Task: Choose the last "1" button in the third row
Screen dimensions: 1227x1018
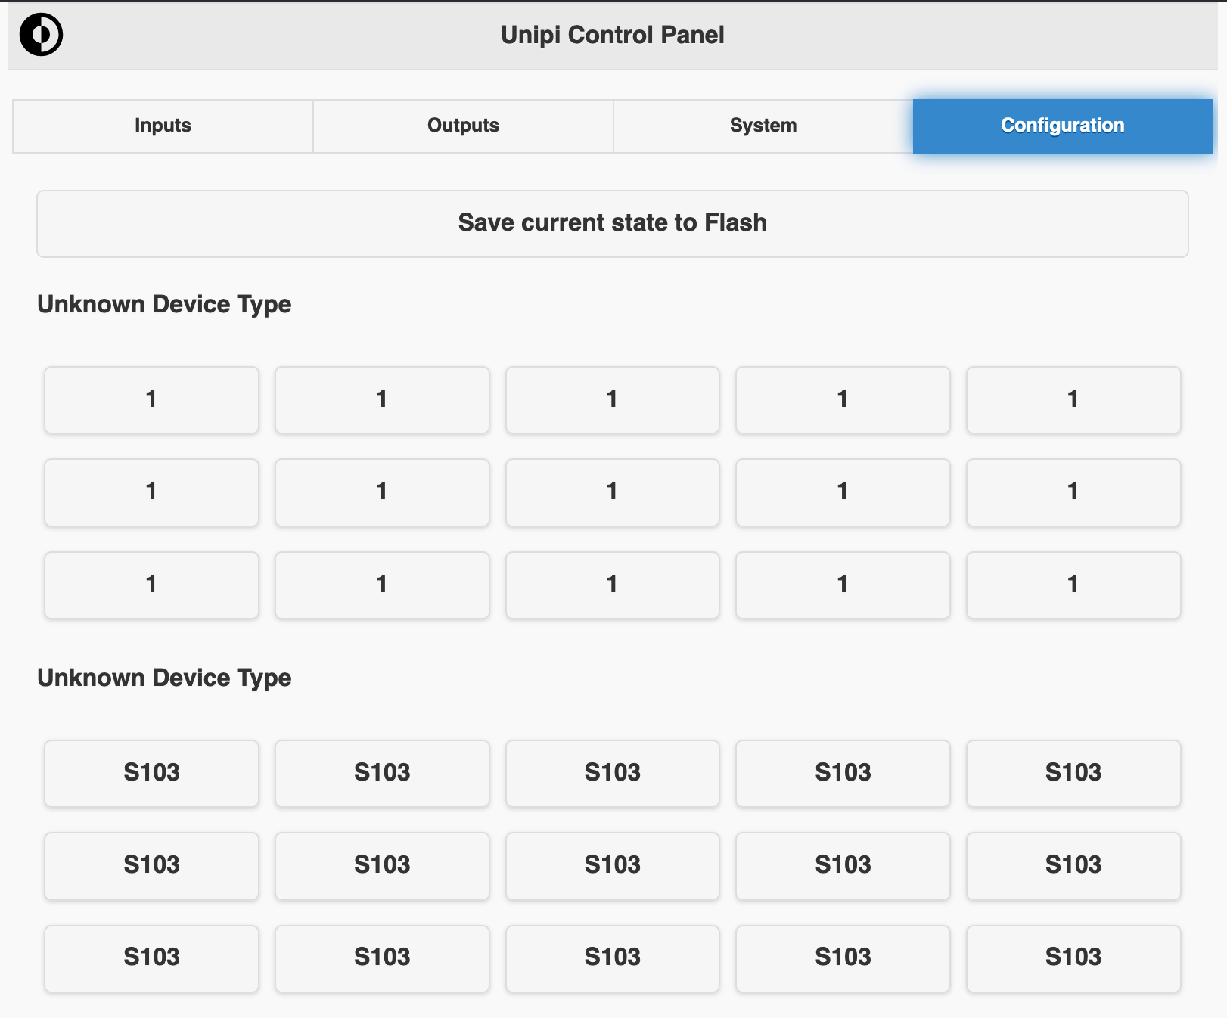Action: coord(1073,585)
